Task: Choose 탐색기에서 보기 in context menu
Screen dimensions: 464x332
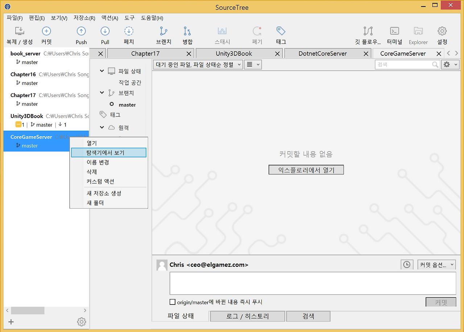Action: (109, 153)
